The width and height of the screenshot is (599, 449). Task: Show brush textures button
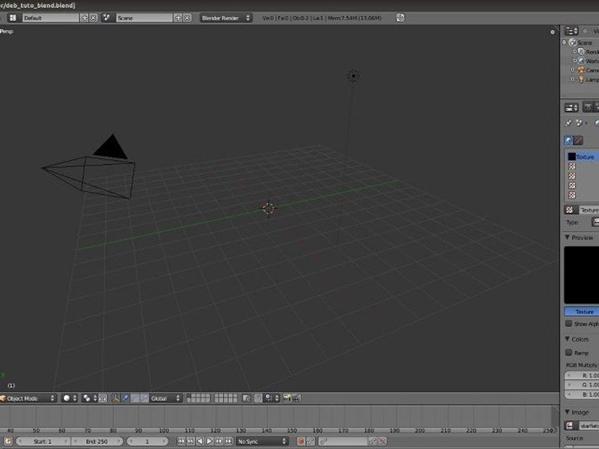(x=578, y=140)
